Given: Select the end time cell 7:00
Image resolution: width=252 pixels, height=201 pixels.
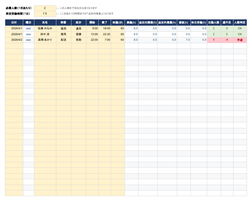Looking at the screenshot, I should [x=105, y=40].
